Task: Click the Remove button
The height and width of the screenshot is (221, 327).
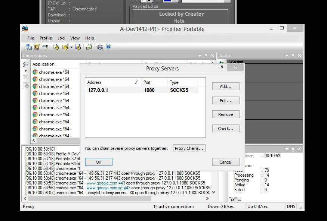Action: click(226, 114)
